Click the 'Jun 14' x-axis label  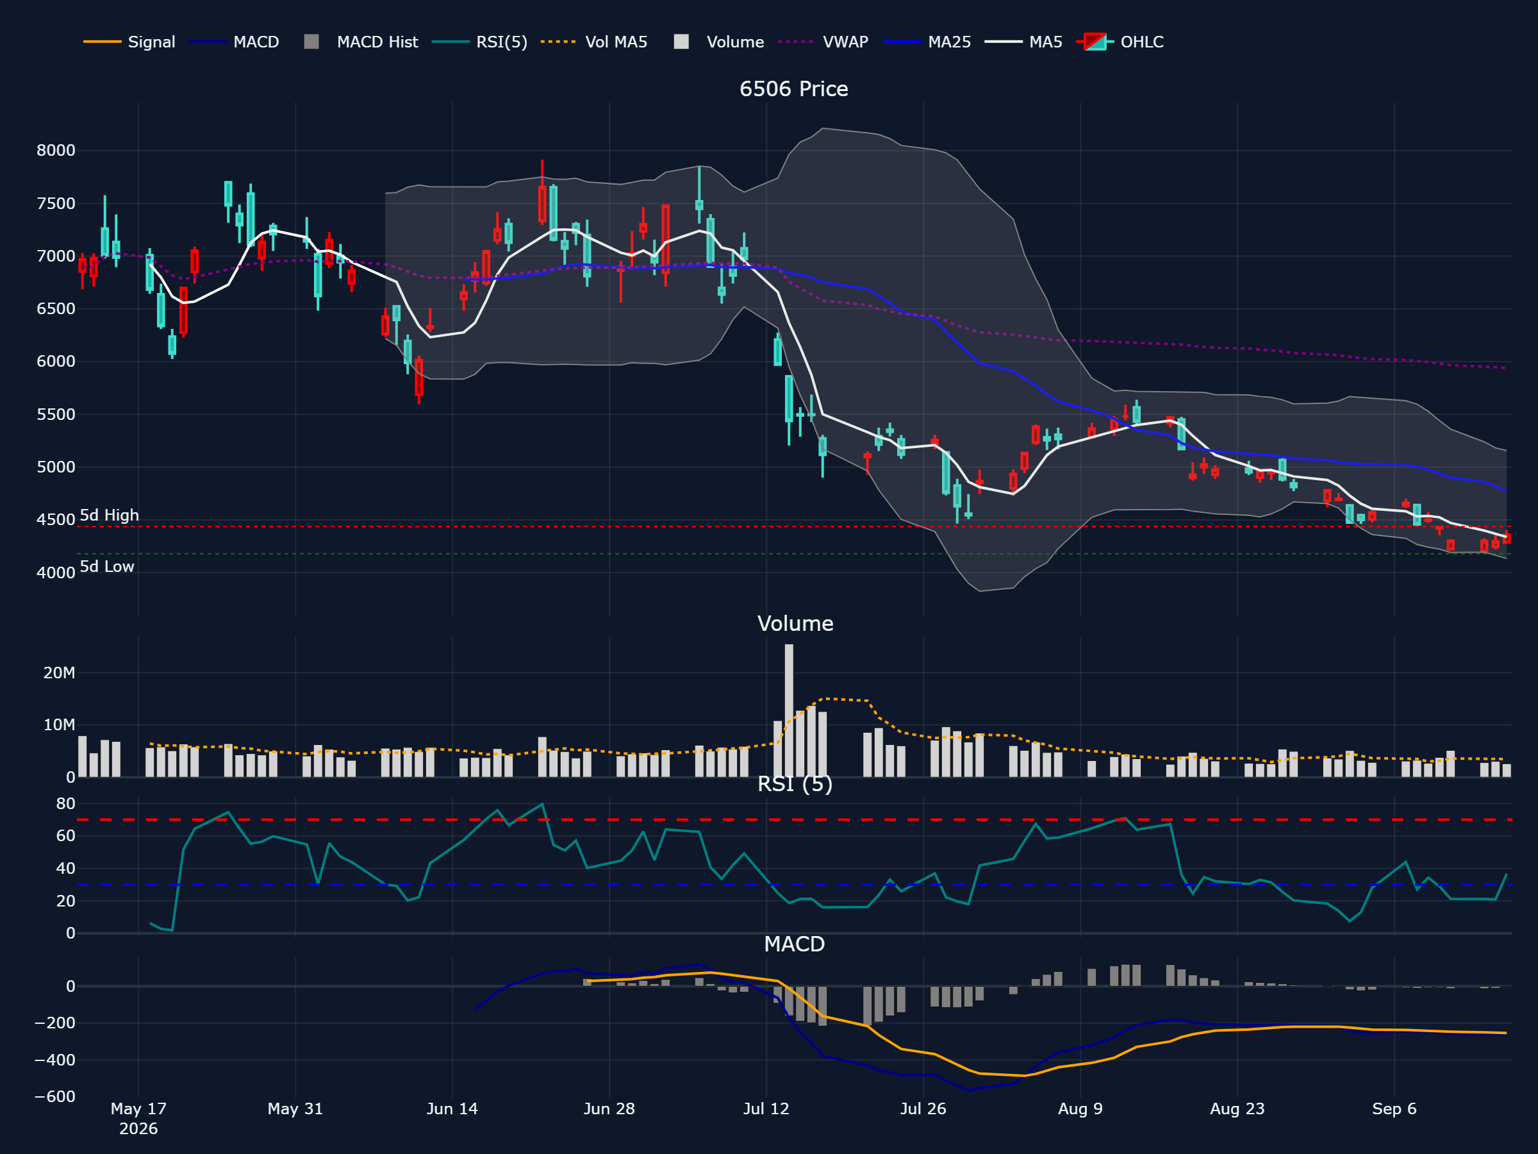(452, 1108)
